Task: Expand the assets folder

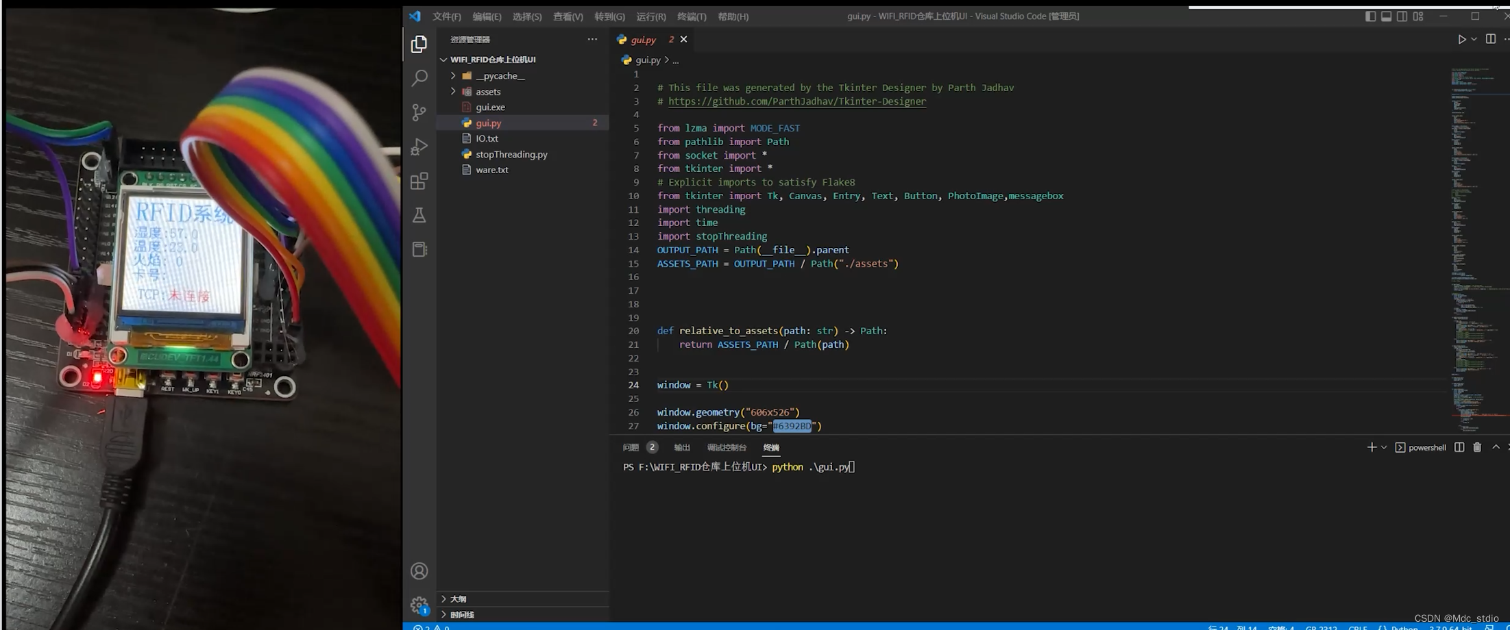Action: (x=453, y=91)
